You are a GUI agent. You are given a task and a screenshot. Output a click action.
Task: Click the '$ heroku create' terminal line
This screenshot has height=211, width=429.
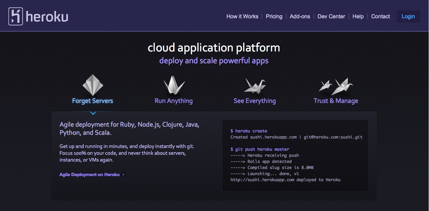(x=249, y=131)
